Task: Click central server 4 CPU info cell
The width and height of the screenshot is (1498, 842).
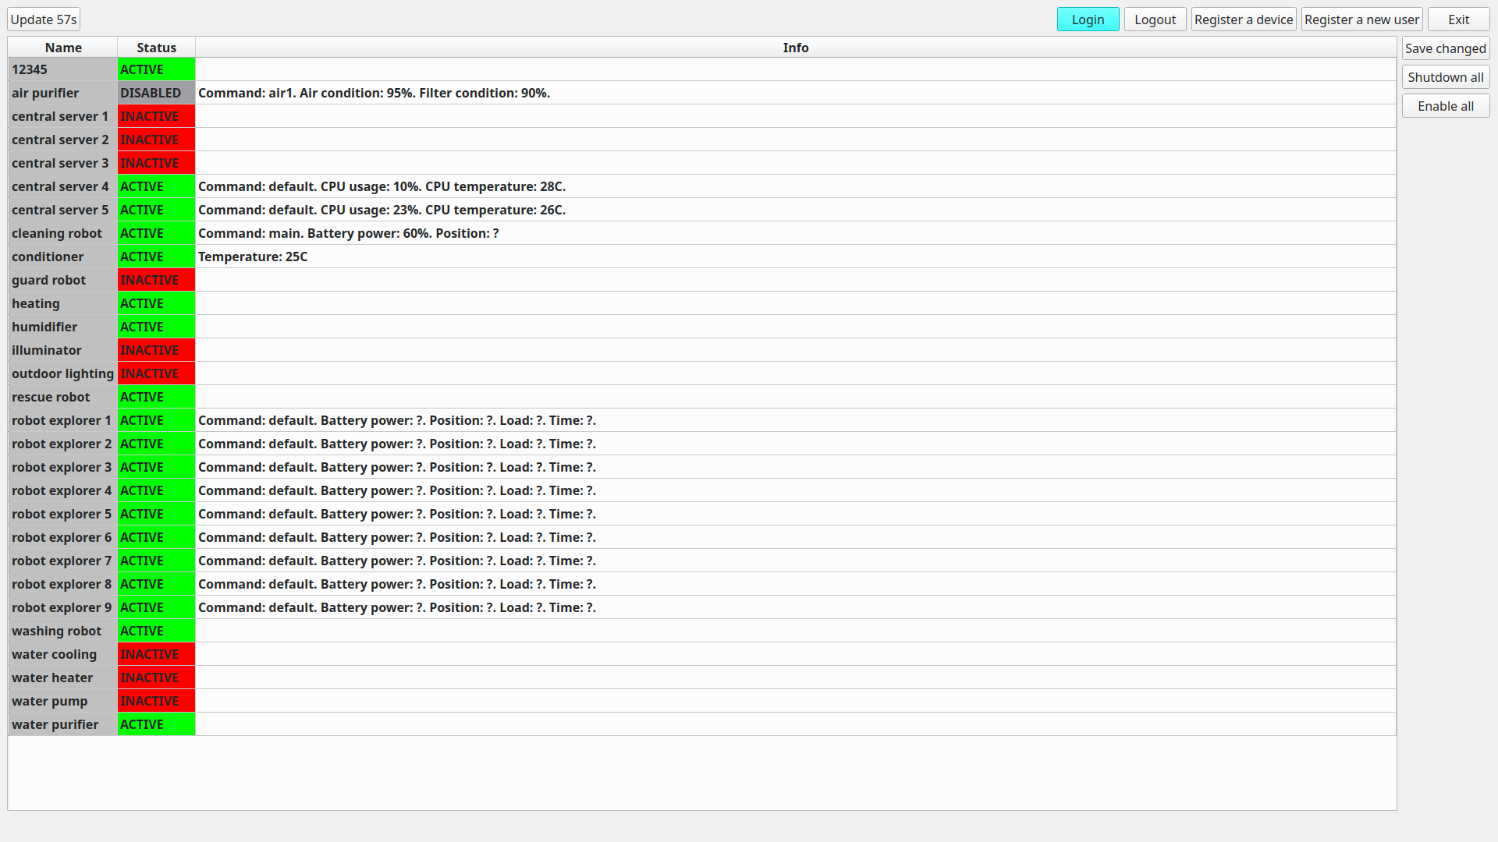Action: coord(795,186)
